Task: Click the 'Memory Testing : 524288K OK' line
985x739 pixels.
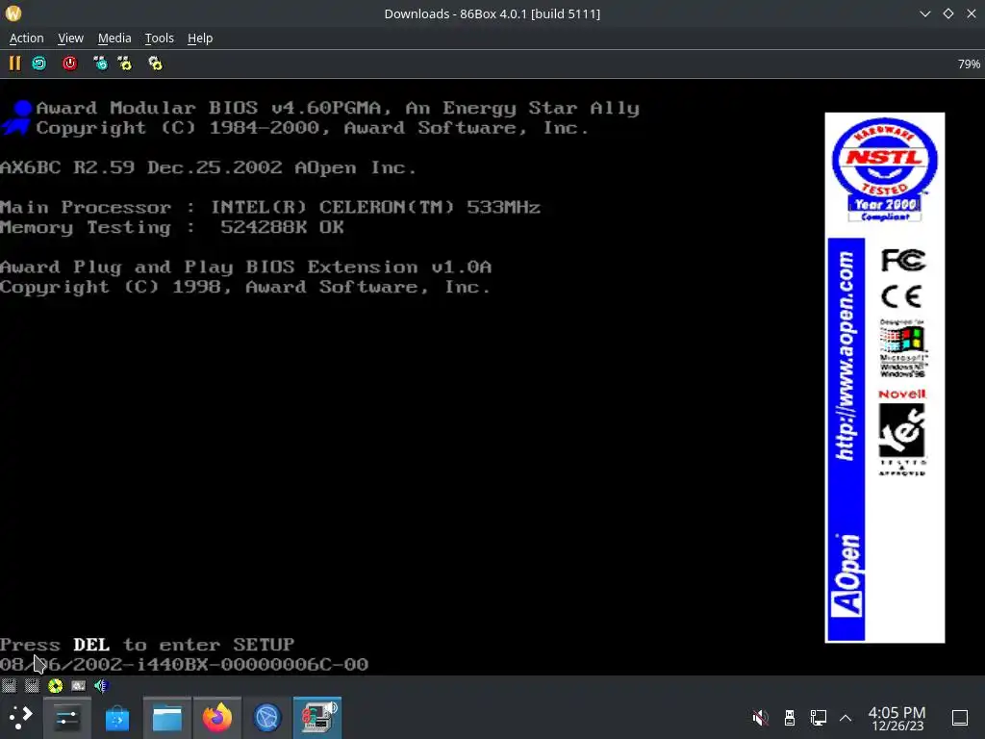Action: pyautogui.click(x=172, y=227)
